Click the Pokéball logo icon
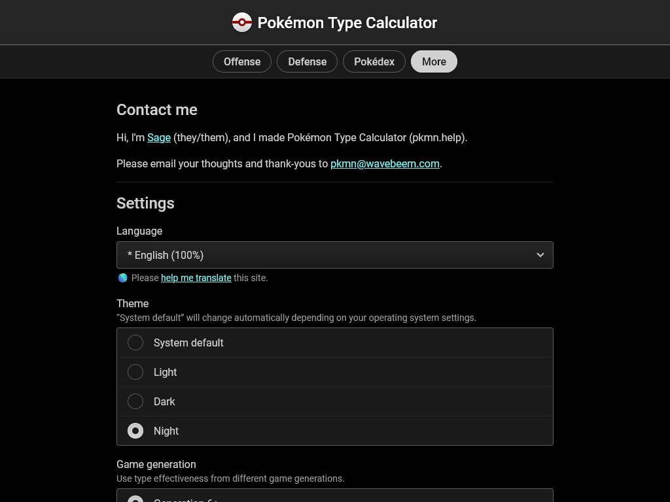The width and height of the screenshot is (670, 502). pyautogui.click(x=242, y=22)
